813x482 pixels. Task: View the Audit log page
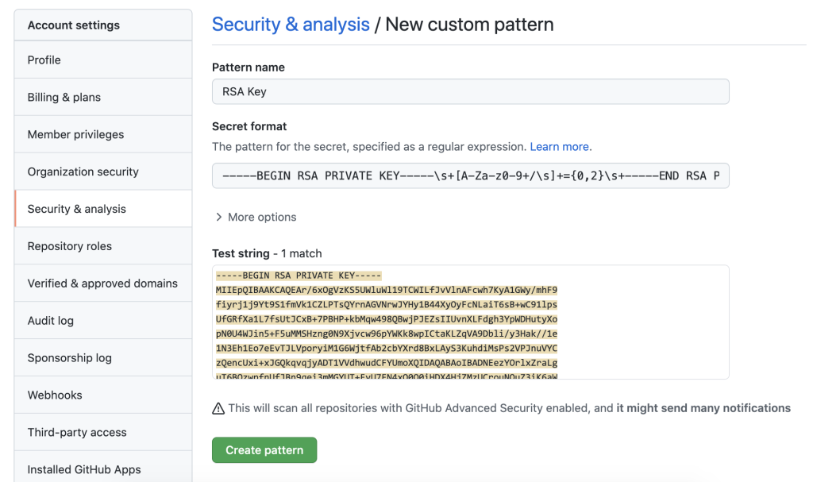[x=51, y=321]
